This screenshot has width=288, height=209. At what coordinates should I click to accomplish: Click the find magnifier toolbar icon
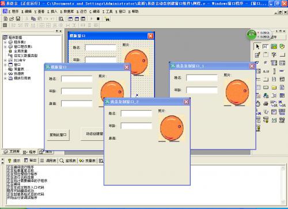[x=61, y=19]
